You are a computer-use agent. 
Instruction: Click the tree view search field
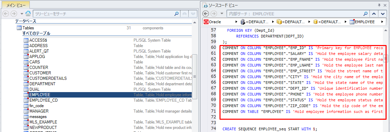click(103, 14)
